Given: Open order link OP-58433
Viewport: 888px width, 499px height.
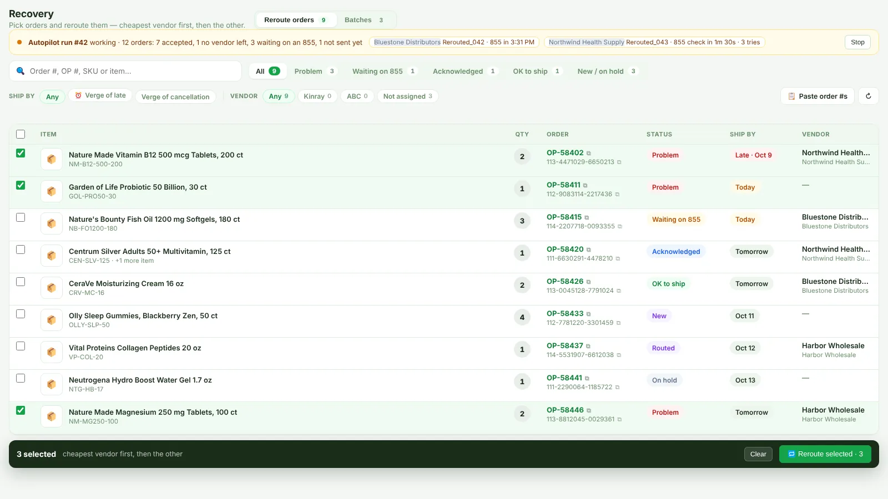Looking at the screenshot, I should tap(565, 314).
